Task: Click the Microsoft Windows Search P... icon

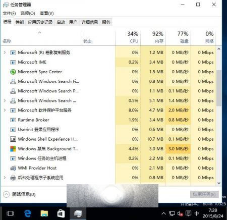Action: click(x=13, y=91)
